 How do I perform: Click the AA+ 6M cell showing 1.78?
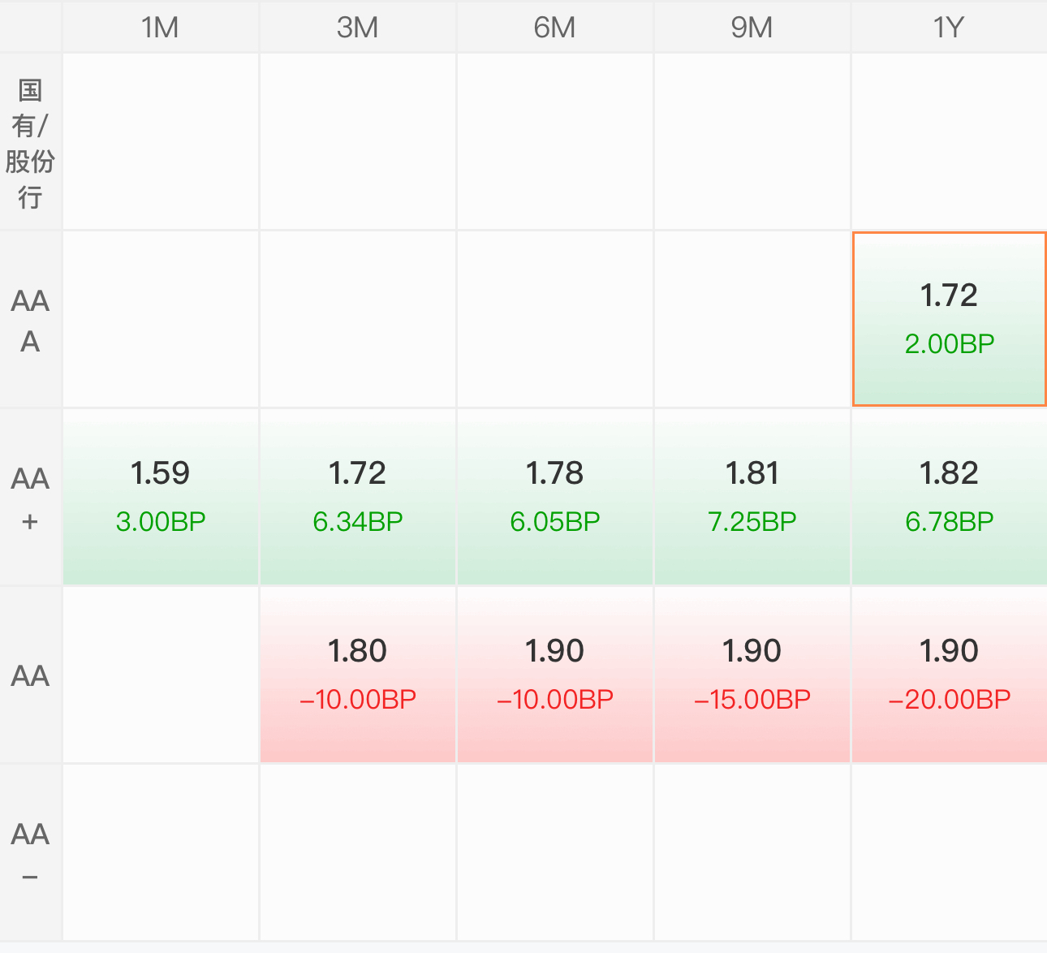pos(554,497)
